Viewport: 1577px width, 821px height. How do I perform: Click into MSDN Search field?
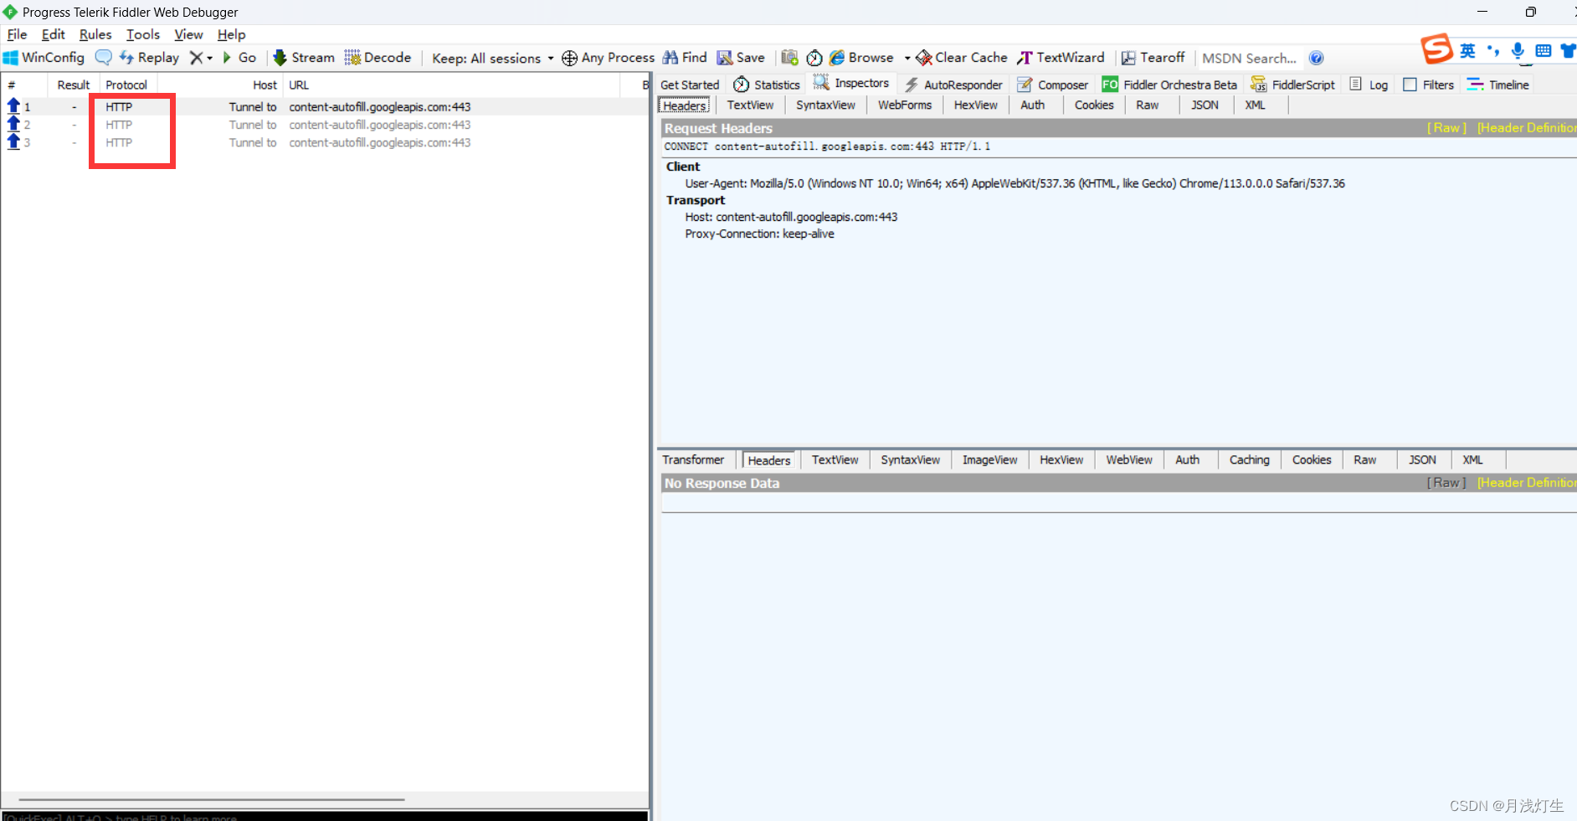click(1250, 58)
